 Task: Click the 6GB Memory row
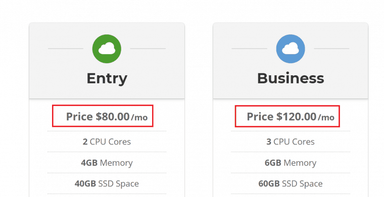point(291,163)
